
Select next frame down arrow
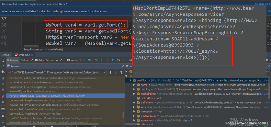(116, 72)
